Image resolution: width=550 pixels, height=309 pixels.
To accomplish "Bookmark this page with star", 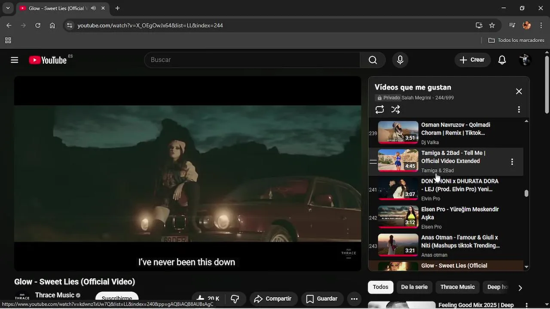I will pyautogui.click(x=492, y=25).
